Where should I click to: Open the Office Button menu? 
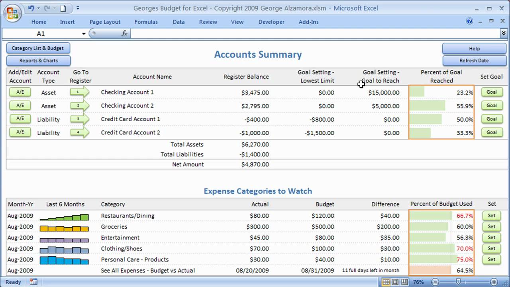[x=12, y=14]
